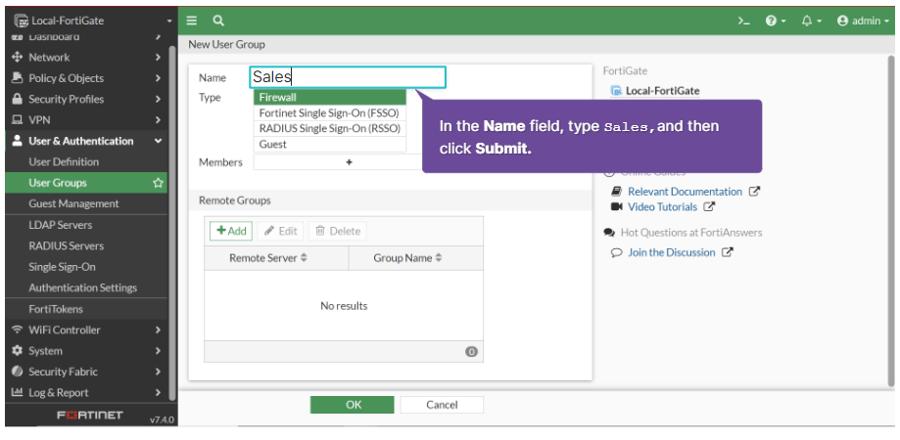
Task: Open the search magnifier in top bar
Action: (218, 21)
